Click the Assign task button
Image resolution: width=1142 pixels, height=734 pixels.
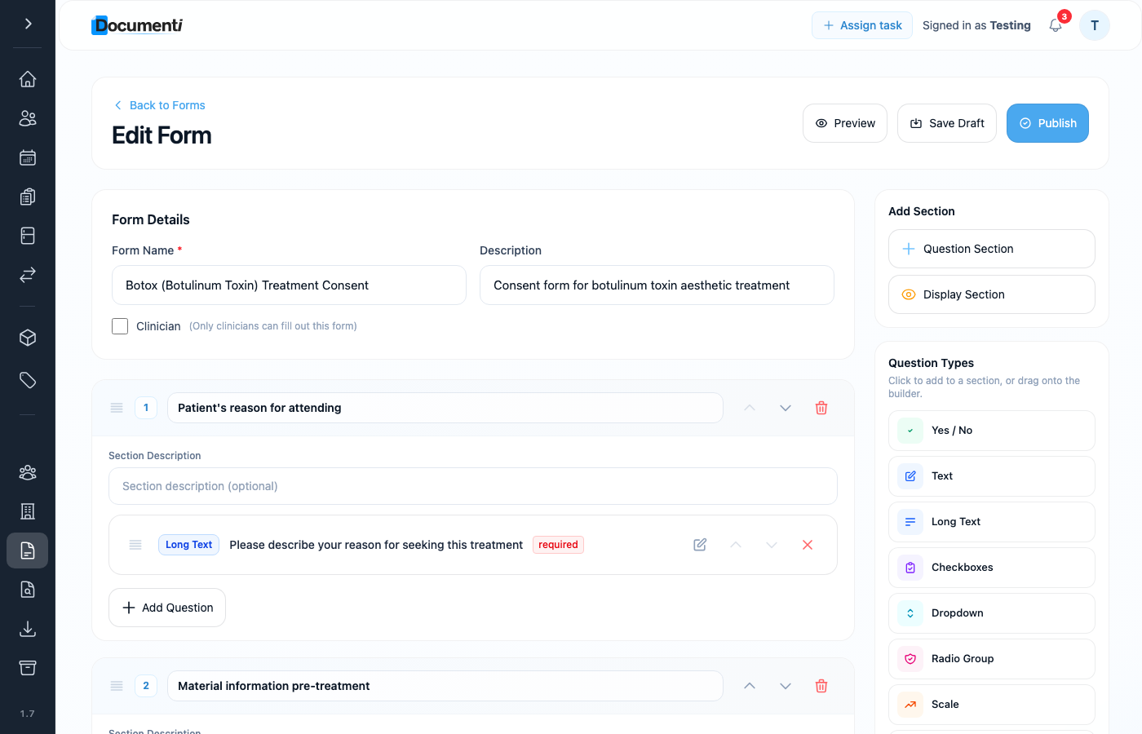point(862,25)
